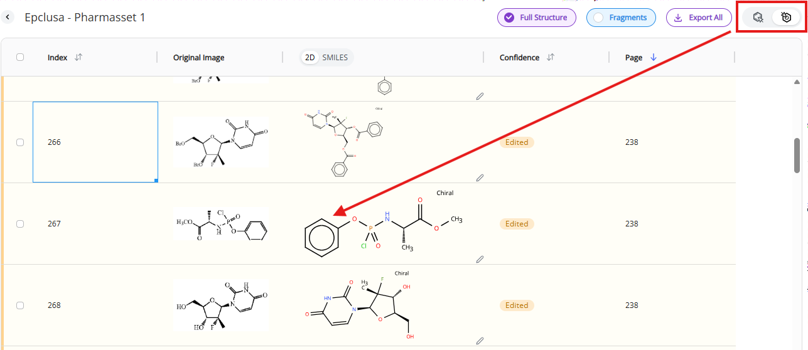Select the right hexagon target mode icon
Image resolution: width=808 pixels, height=350 pixels.
coord(785,18)
